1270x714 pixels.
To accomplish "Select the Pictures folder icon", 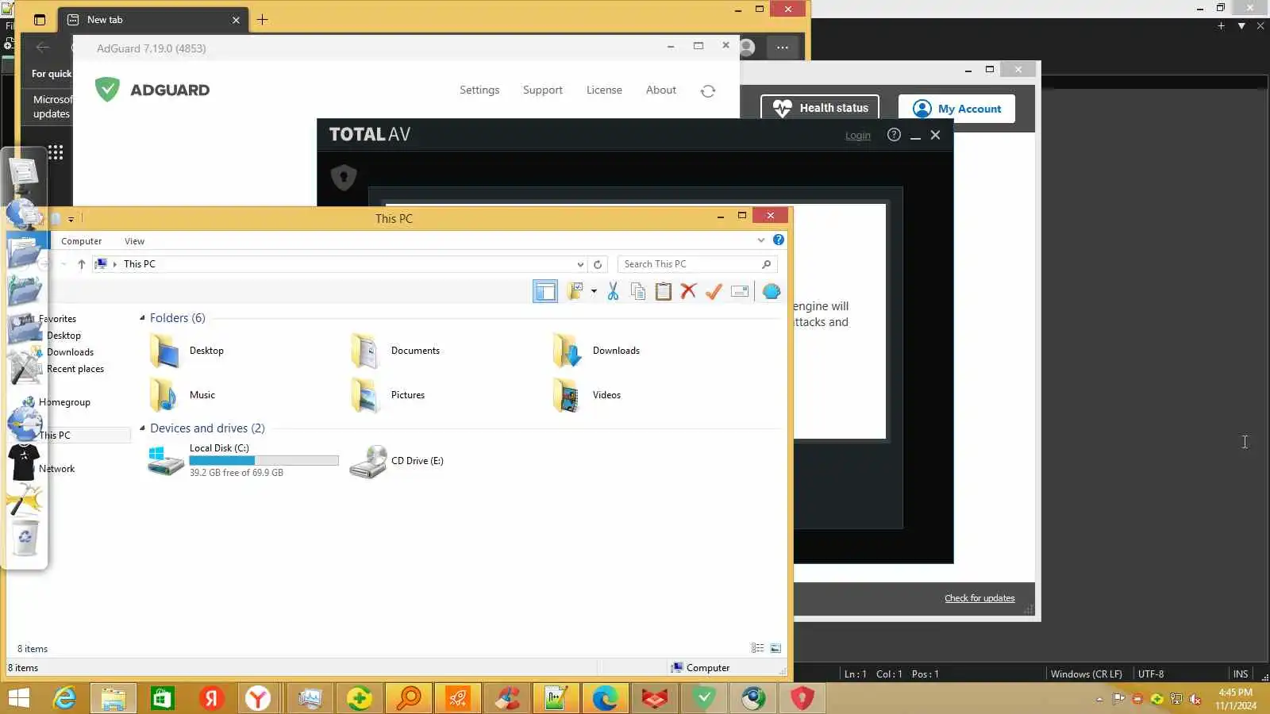I will coord(366,395).
